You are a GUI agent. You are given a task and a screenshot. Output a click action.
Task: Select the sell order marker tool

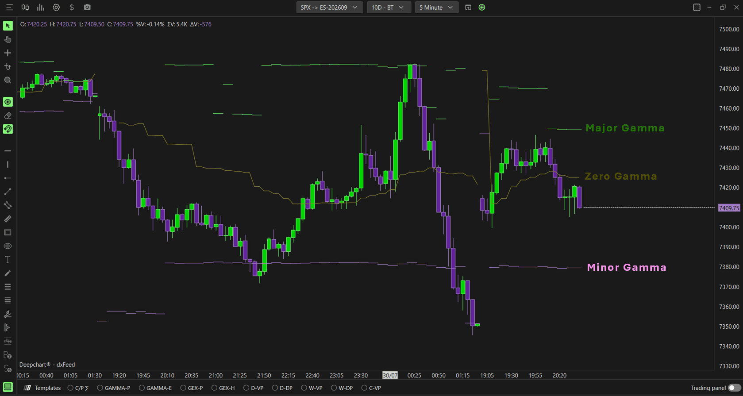pyautogui.click(x=8, y=369)
